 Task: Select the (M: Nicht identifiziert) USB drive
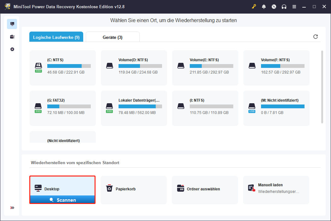pyautogui.click(x=276, y=108)
